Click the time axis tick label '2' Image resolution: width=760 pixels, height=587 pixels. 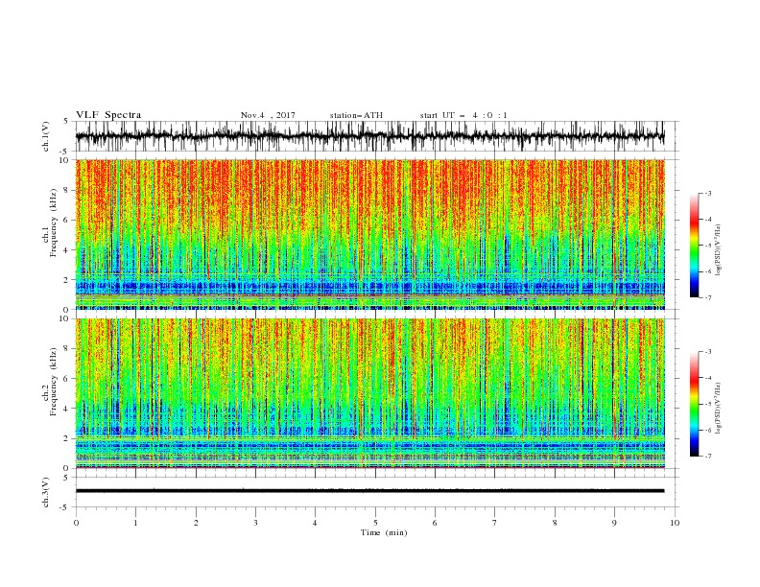click(x=196, y=523)
